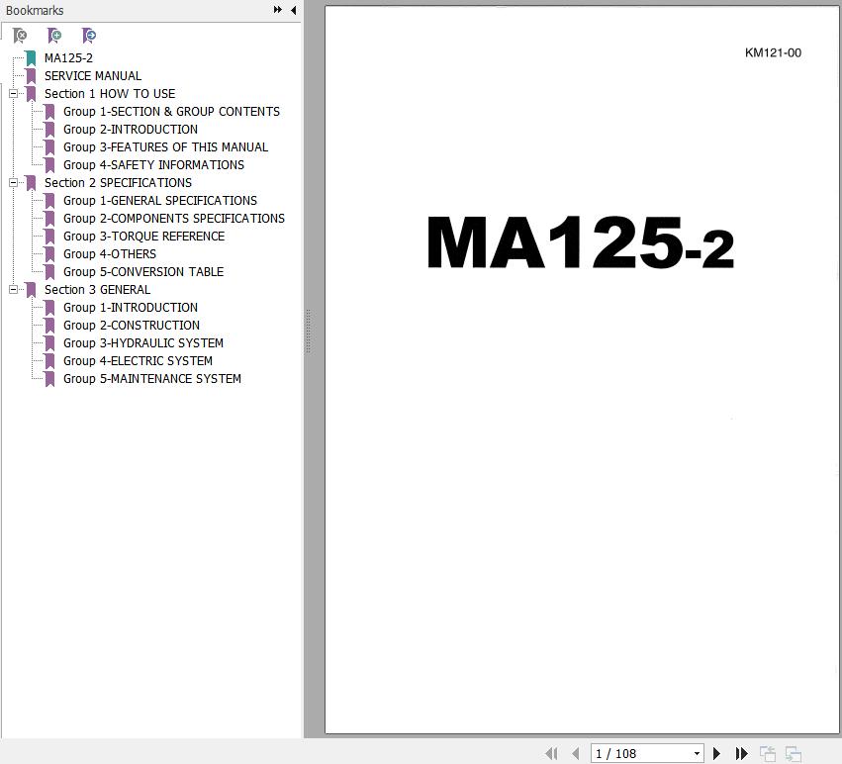The width and height of the screenshot is (842, 764).
Task: Click the bookmark icon beside Group 3-HYDRAULIC SYSTEM
Action: (x=49, y=342)
